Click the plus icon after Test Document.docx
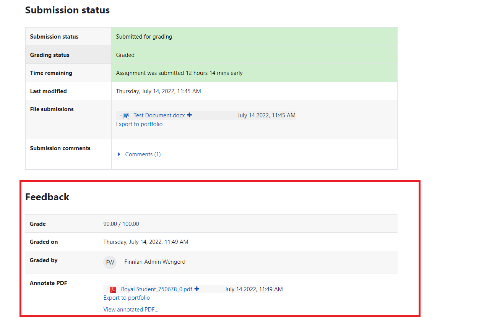This screenshot has width=484, height=318. coord(189,115)
